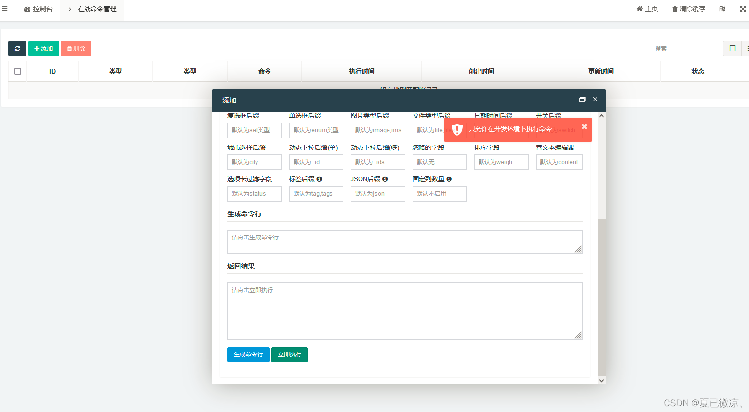The width and height of the screenshot is (749, 412).
Task: Click the blue 生成命令行 button
Action: [248, 354]
